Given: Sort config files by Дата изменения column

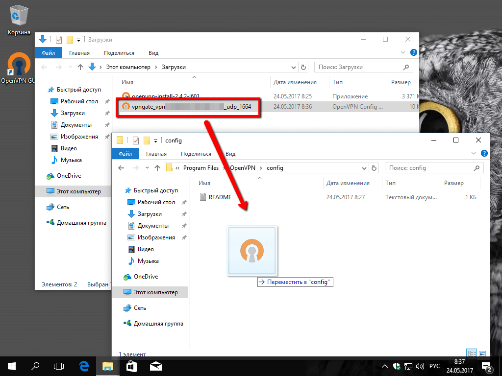Looking at the screenshot, I should (x=348, y=183).
